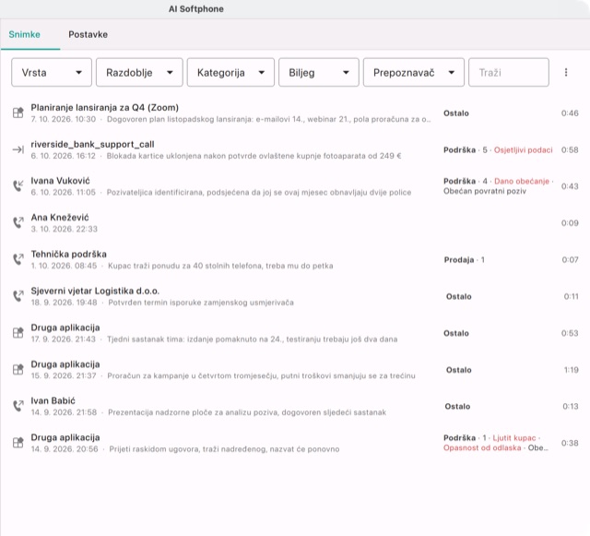
Task: Click the Prodaja · 1 category label
Action: [465, 260]
